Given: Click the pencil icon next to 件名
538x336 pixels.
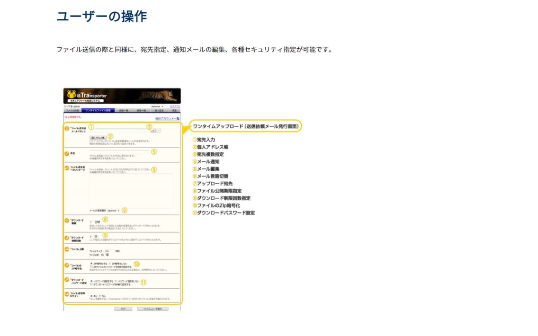Looking at the screenshot, I should pos(67,152).
